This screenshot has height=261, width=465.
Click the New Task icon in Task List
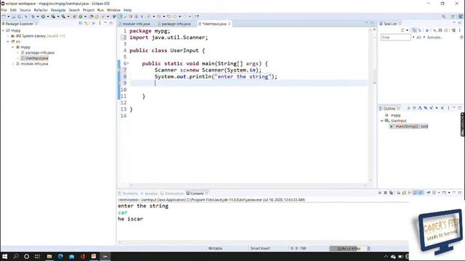point(403,30)
